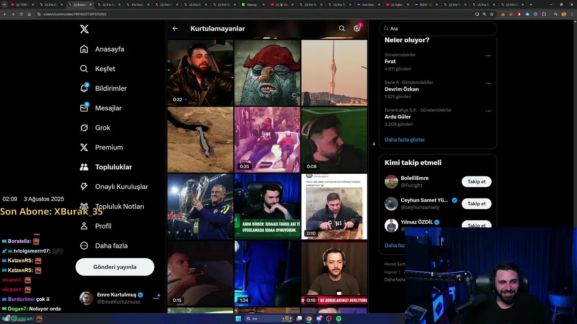This screenshot has width=577, height=324.
Task: Click the Daha fazla circle icon
Action: coord(84,246)
